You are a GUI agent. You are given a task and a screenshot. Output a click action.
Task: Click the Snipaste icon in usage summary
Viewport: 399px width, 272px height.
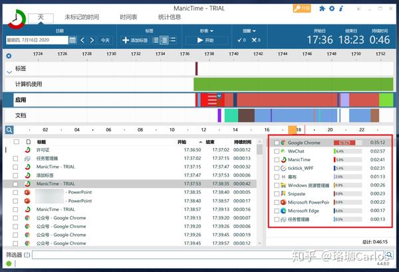point(283,194)
